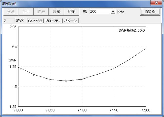The width and height of the screenshot is (164, 117).
Task: Open the Gain/FB tab
Action: point(35,21)
